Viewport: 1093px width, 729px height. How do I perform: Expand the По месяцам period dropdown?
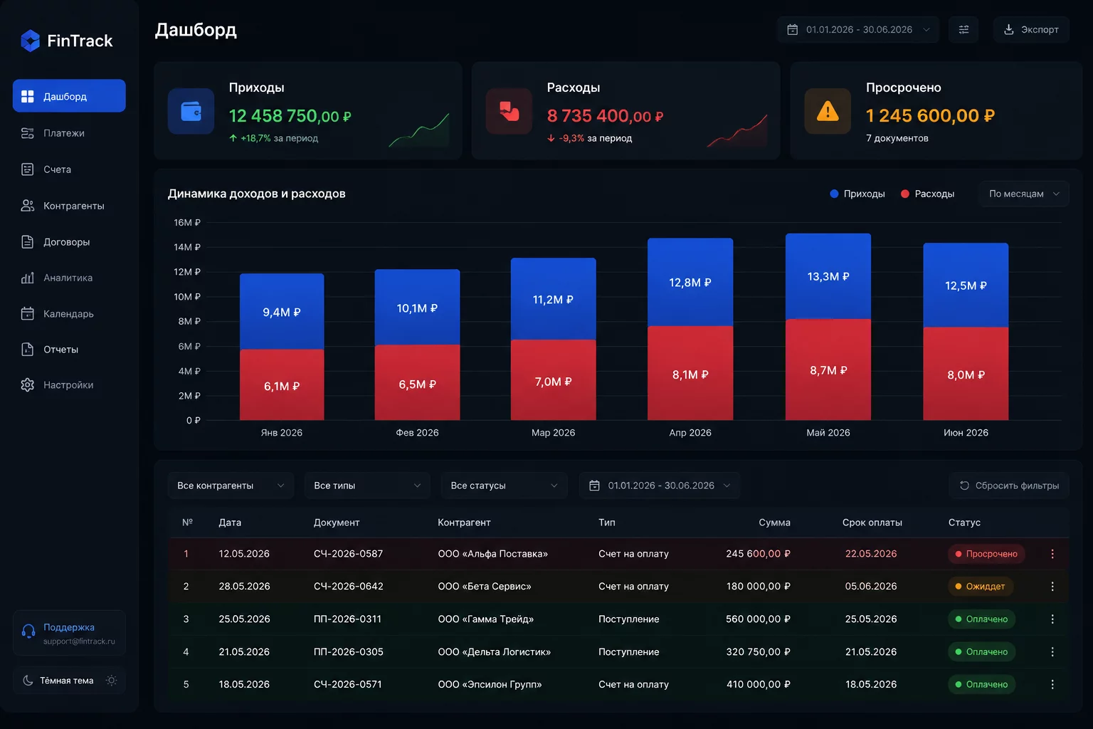pyautogui.click(x=1024, y=194)
